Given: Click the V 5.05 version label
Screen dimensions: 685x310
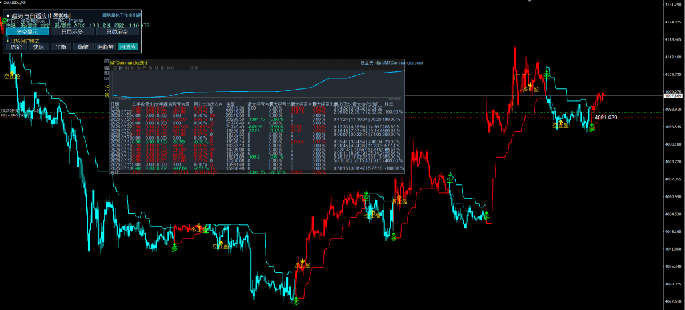Looking at the screenshot, I should pyautogui.click(x=107, y=91).
